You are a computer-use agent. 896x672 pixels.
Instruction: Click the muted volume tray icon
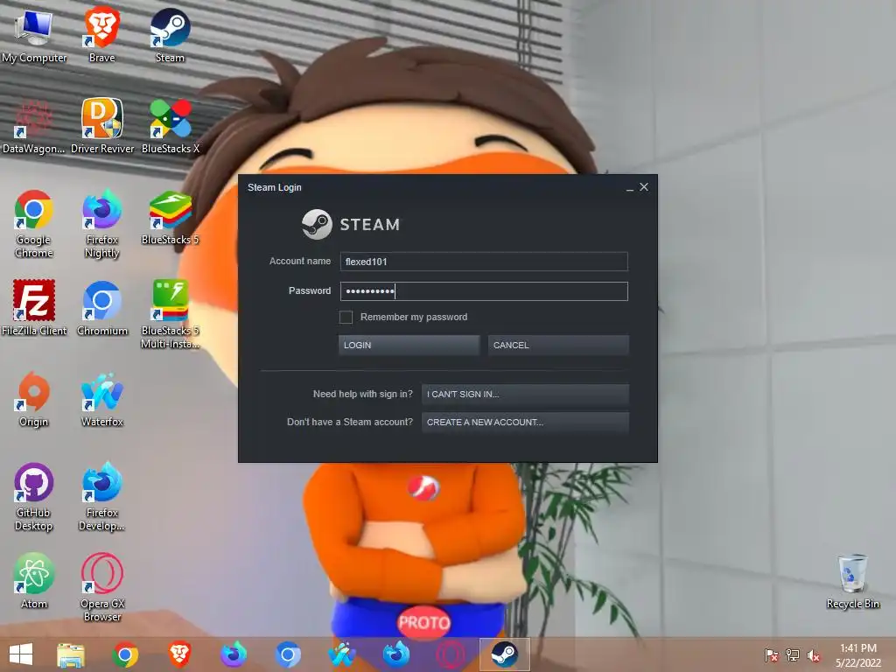coord(814,655)
